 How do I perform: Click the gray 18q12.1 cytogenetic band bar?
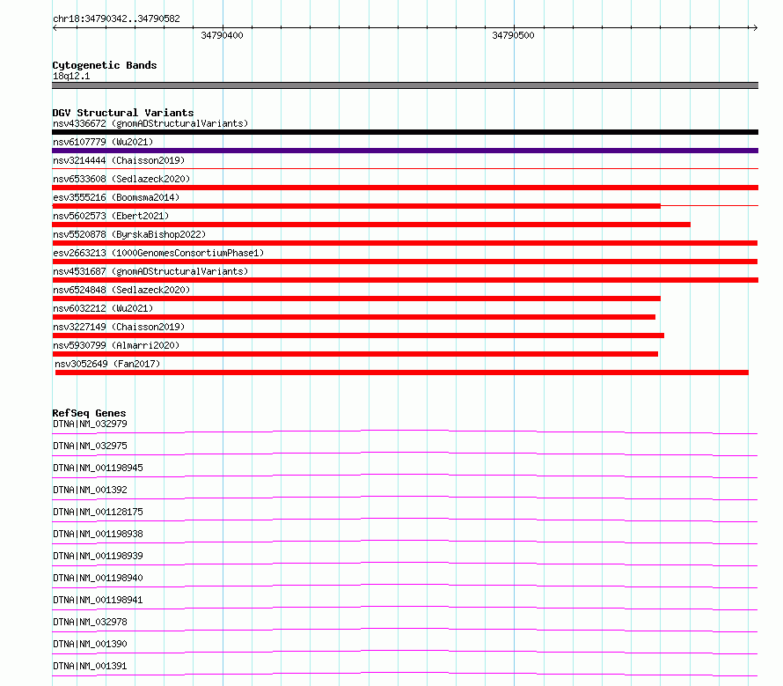pos(405,85)
